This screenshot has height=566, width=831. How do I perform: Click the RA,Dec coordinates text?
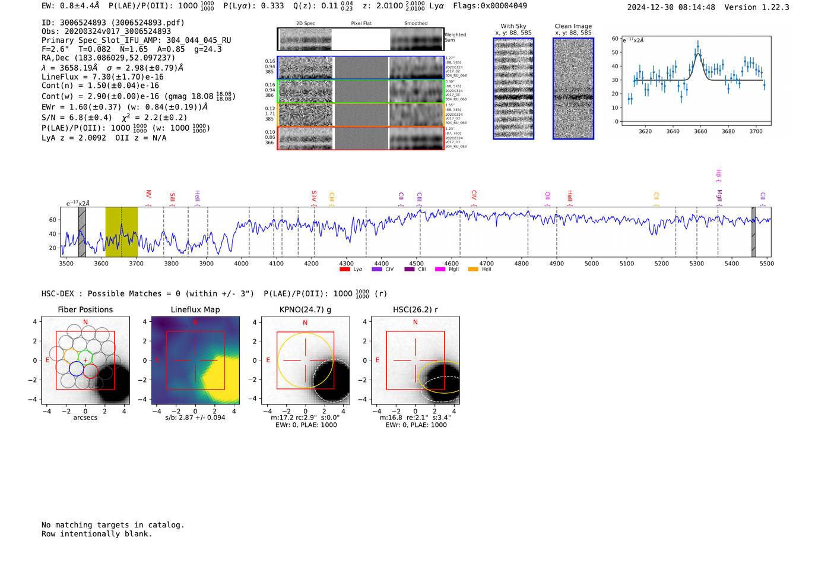click(109, 58)
